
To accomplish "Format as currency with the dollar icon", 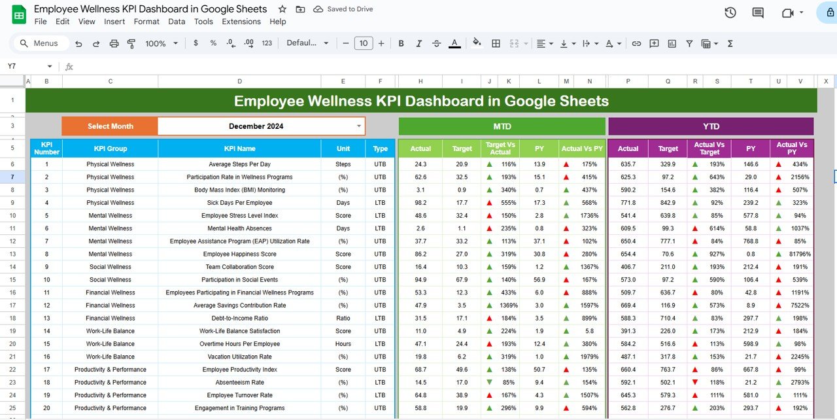I will 196,43.
